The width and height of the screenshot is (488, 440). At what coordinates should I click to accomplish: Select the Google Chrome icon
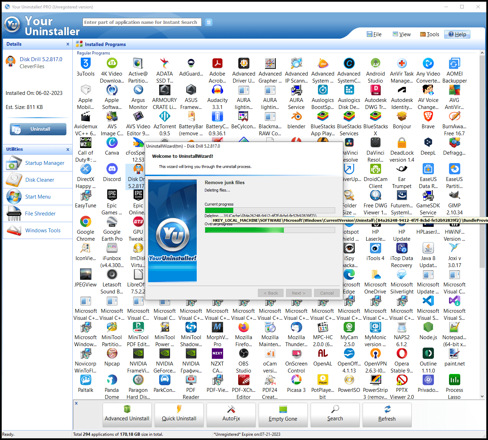point(85,221)
